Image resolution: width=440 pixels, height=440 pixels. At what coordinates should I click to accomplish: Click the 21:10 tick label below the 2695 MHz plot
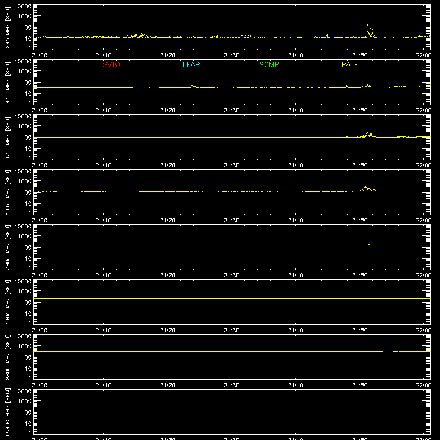pyautogui.click(x=103, y=276)
